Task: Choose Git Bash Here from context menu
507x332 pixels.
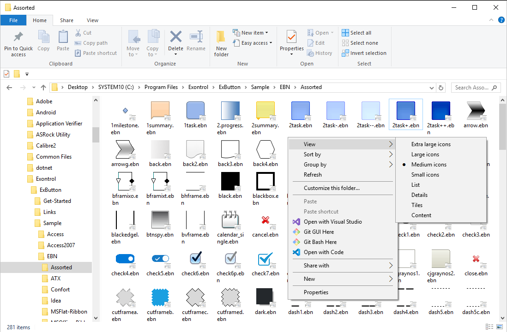Action: (x=320, y=242)
